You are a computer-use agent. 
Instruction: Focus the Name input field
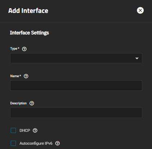76,85
